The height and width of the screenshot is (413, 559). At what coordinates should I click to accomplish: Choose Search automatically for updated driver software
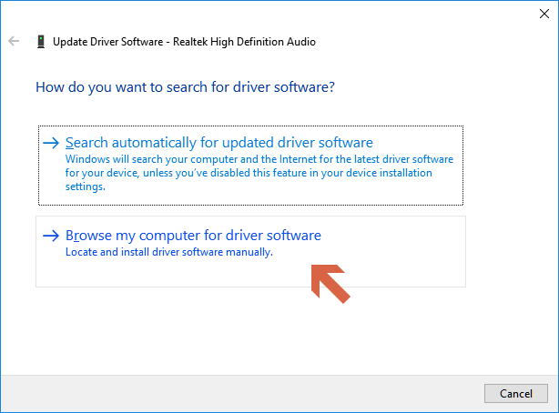click(250, 166)
